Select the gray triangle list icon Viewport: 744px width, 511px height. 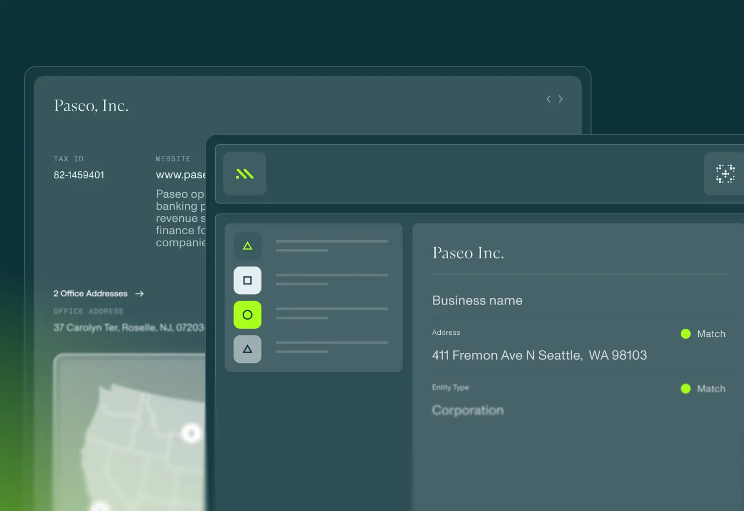pyautogui.click(x=248, y=349)
